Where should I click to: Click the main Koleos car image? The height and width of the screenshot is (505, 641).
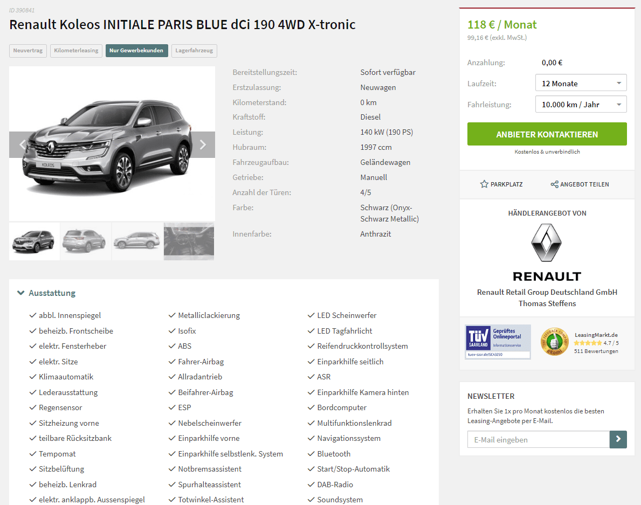coord(112,144)
